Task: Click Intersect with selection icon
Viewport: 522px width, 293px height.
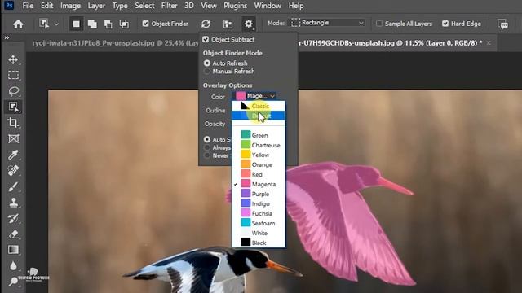Action: pyautogui.click(x=124, y=24)
